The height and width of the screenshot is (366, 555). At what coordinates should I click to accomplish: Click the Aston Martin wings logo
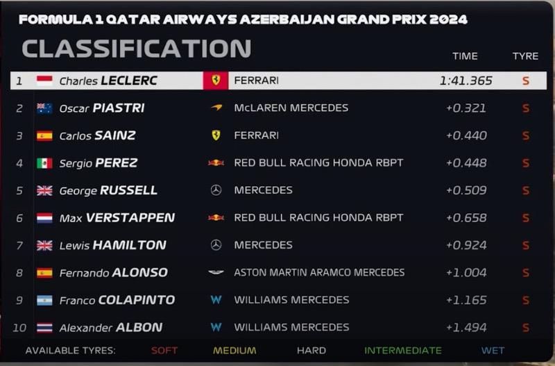pyautogui.click(x=216, y=272)
